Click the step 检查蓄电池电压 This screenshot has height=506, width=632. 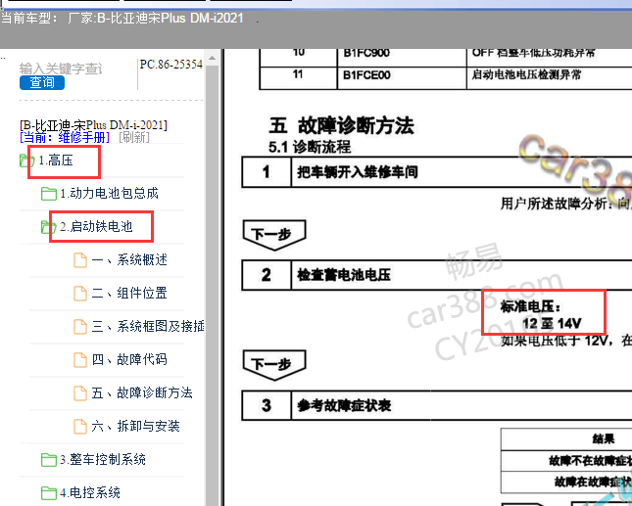[344, 275]
